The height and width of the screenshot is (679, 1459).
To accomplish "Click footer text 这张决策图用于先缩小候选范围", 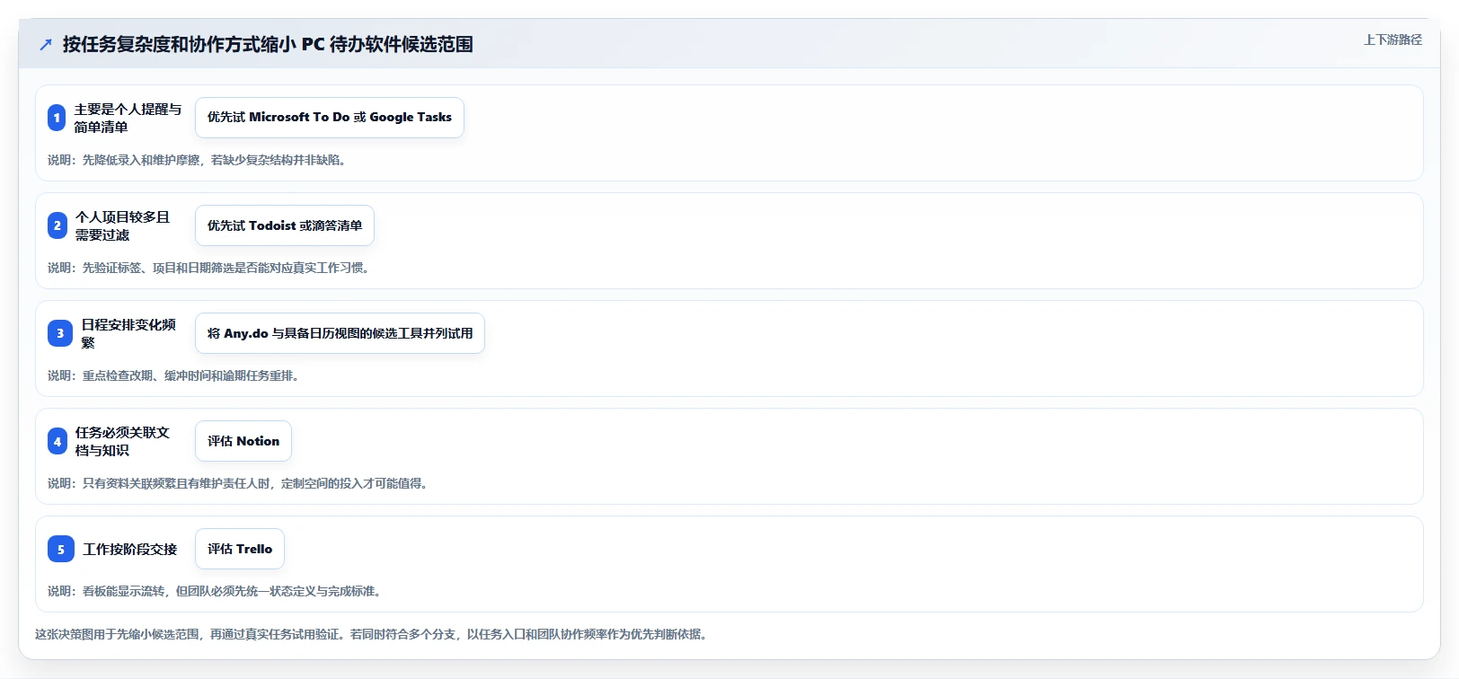I will click(x=372, y=634).
